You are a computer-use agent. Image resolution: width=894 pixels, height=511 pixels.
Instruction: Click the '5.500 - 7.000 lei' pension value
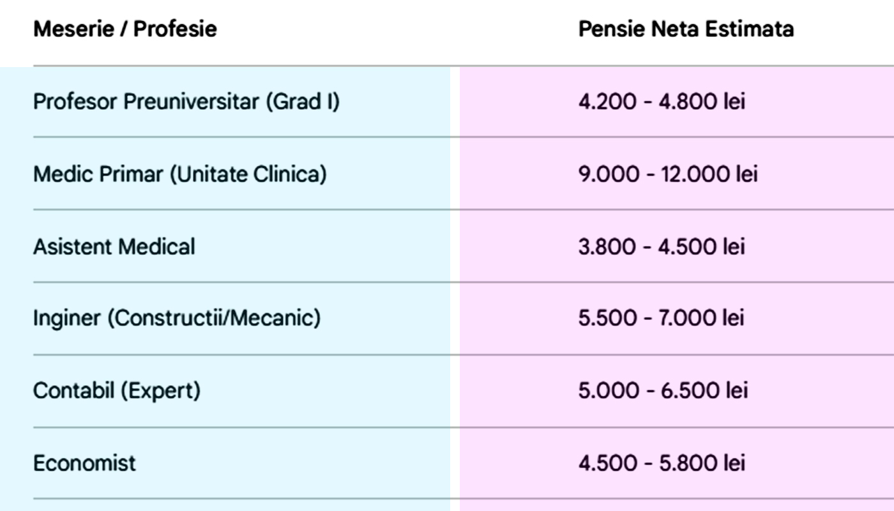click(662, 318)
